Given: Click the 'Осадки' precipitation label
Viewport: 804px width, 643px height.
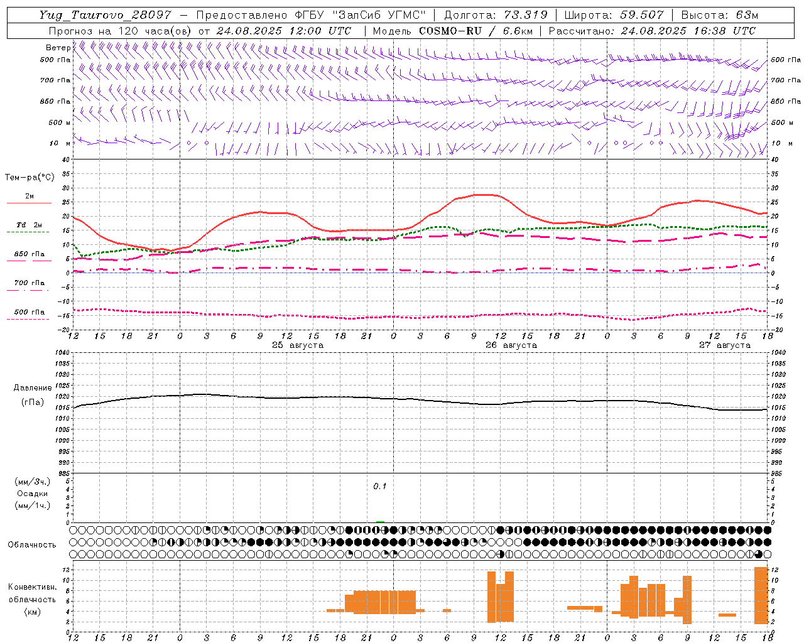Looking at the screenshot, I should (x=33, y=494).
